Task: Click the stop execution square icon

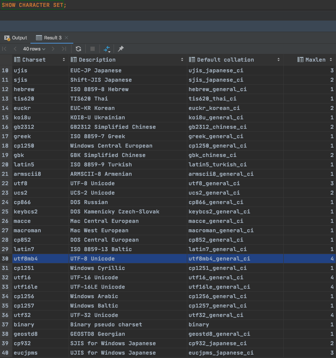Action: click(93, 49)
